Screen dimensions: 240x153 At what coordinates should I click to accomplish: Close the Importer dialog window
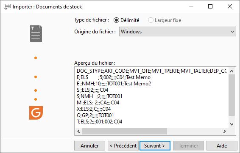(230, 6)
